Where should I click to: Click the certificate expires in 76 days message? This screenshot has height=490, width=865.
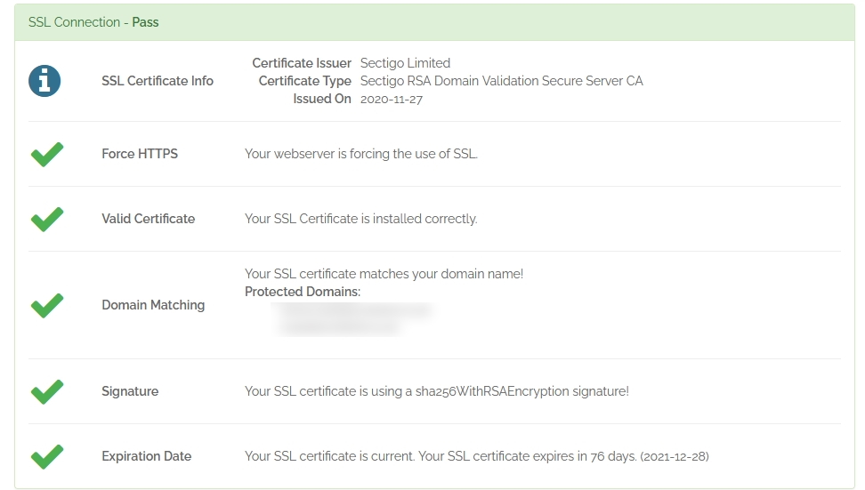click(476, 456)
